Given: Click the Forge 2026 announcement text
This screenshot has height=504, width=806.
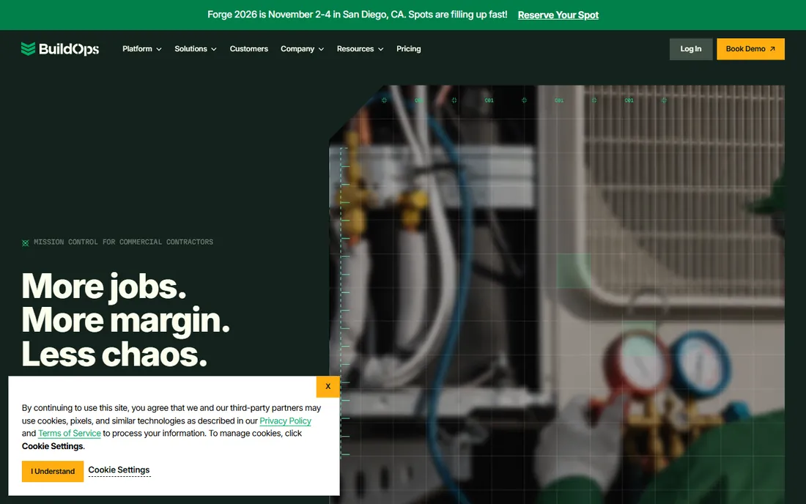Looking at the screenshot, I should [358, 15].
